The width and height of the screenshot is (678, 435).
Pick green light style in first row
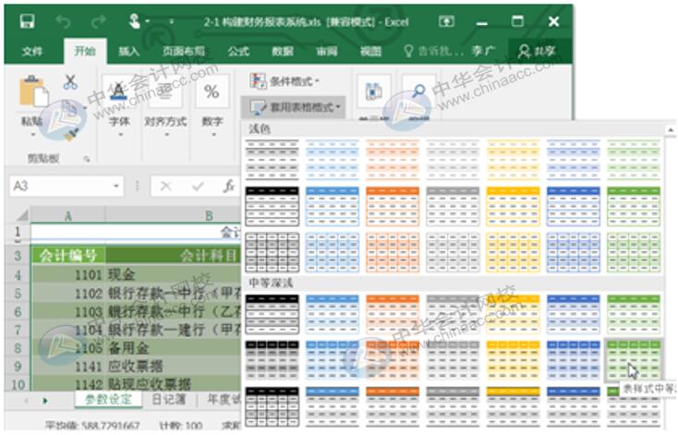pyautogui.click(x=634, y=160)
